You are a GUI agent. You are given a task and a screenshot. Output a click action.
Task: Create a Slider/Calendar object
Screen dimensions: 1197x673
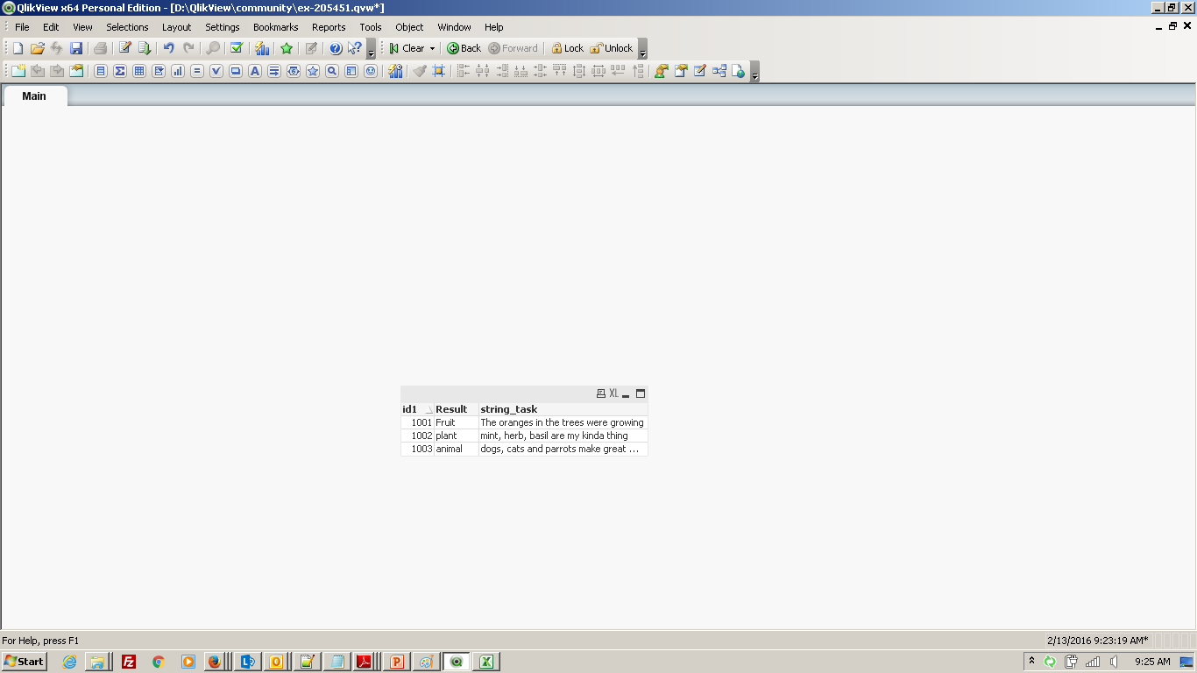tap(294, 71)
